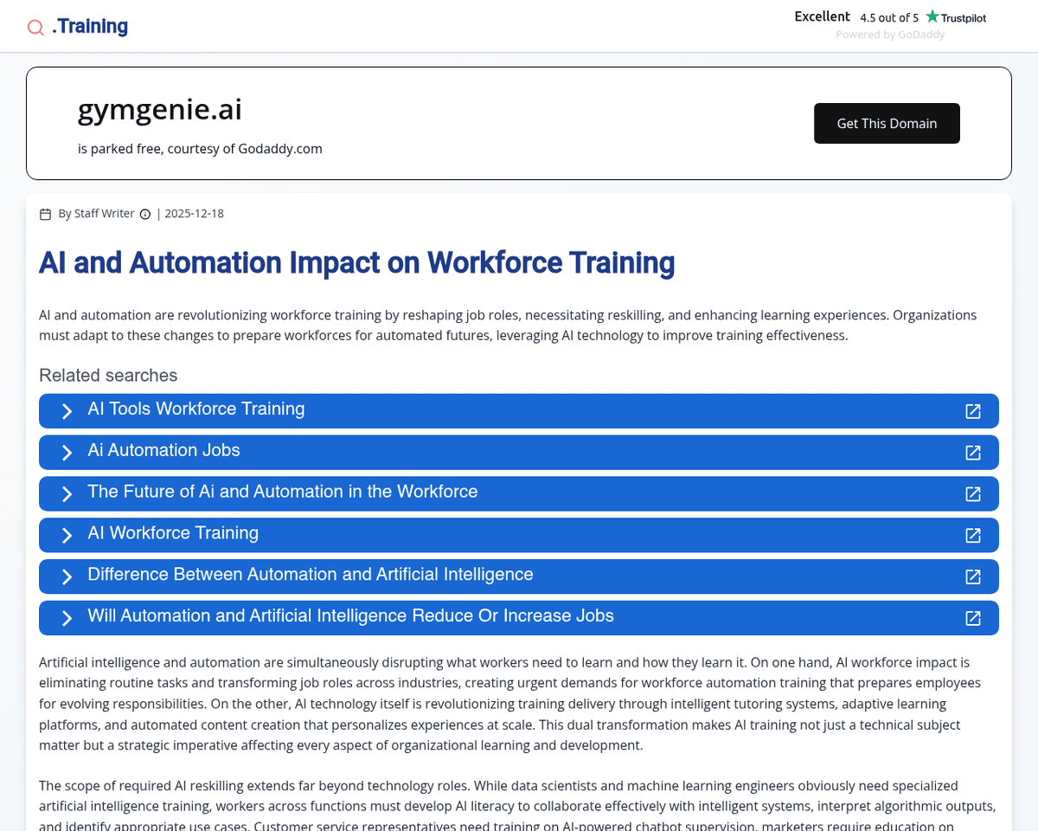Screen dimensions: 1038x831
Task: Click the Excellent 4.5 out of 5 rating
Action: tap(856, 17)
